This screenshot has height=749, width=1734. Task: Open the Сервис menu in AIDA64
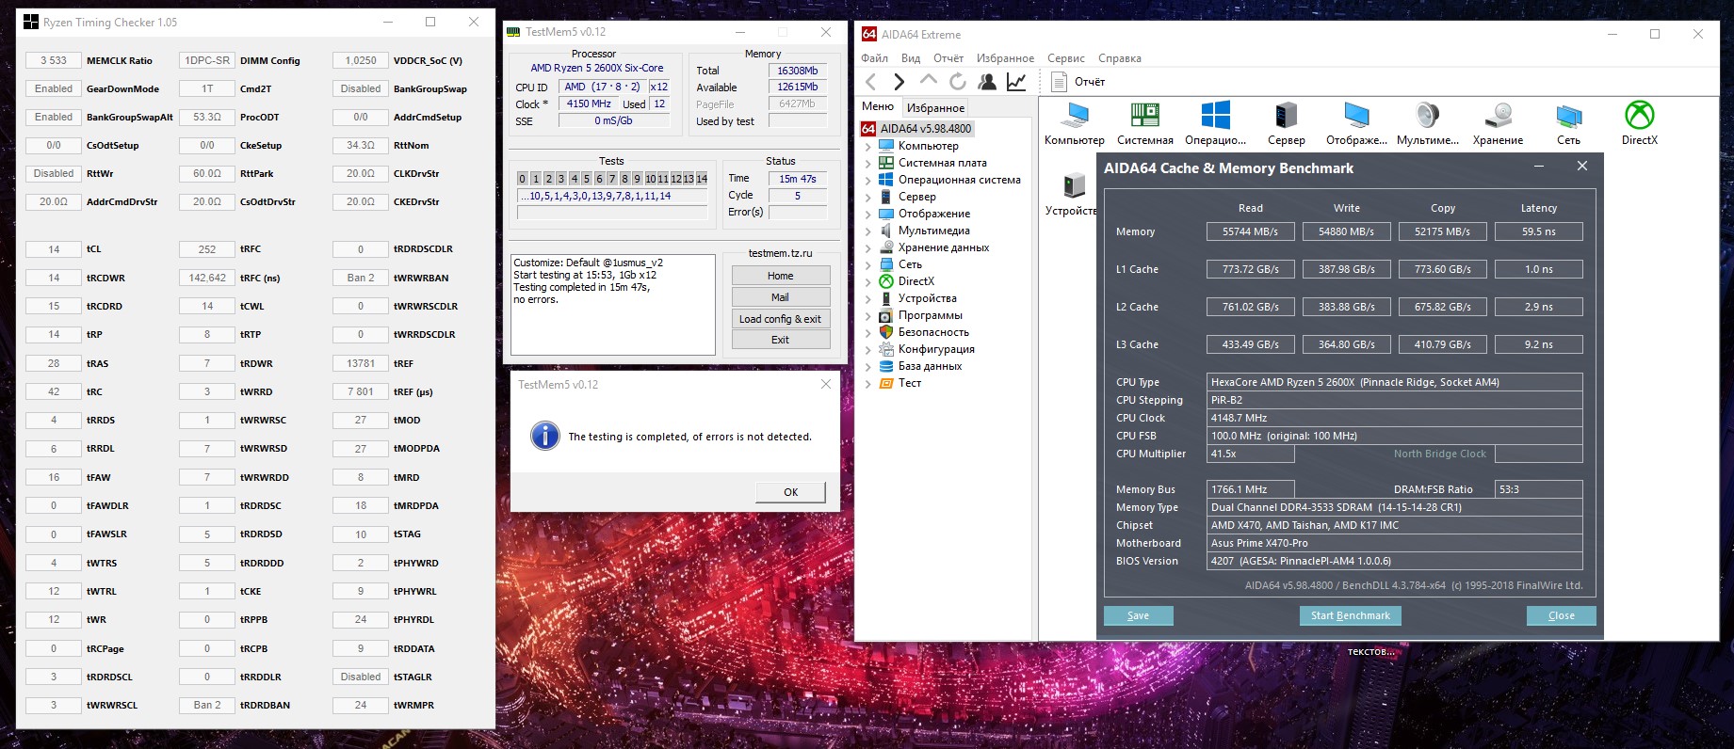click(x=1066, y=58)
